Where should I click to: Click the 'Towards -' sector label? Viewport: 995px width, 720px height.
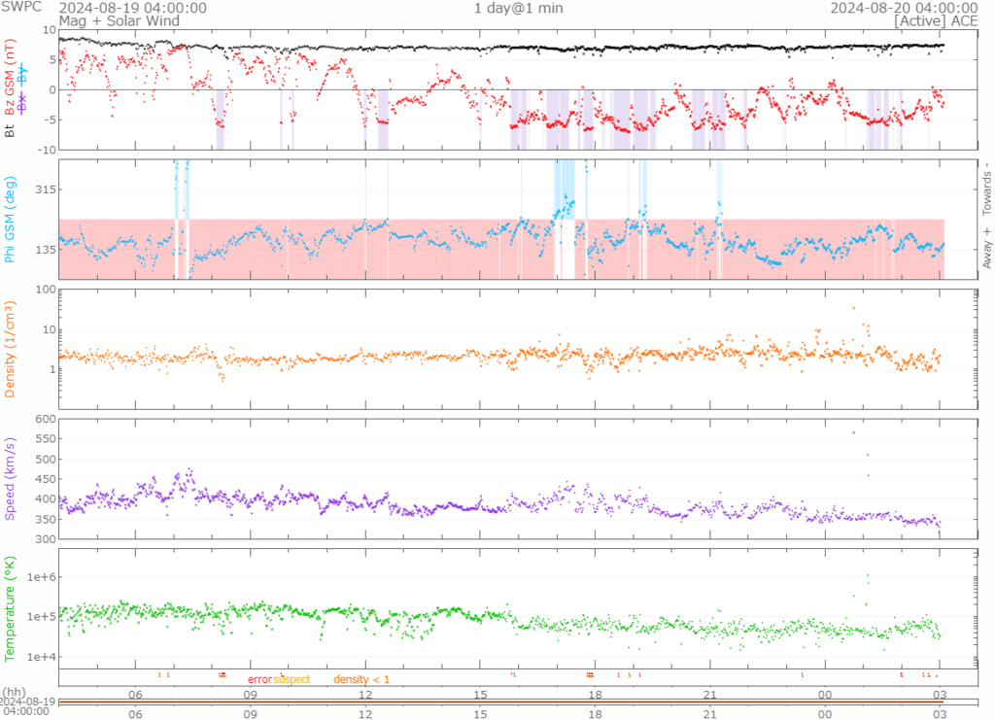click(985, 190)
